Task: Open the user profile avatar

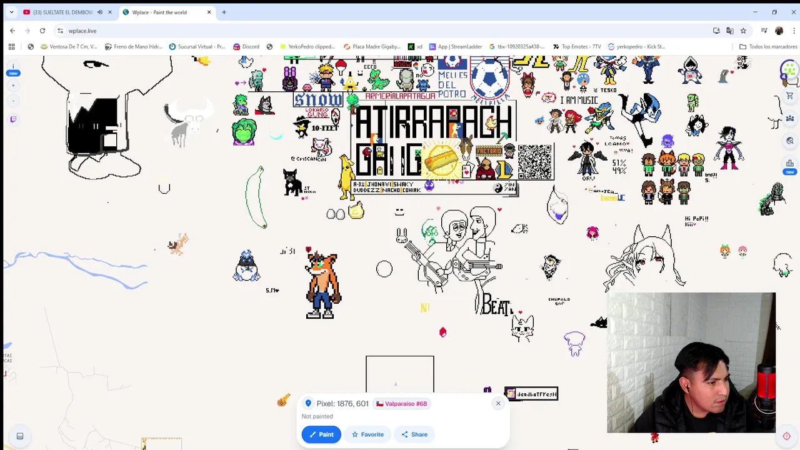Action: (789, 70)
